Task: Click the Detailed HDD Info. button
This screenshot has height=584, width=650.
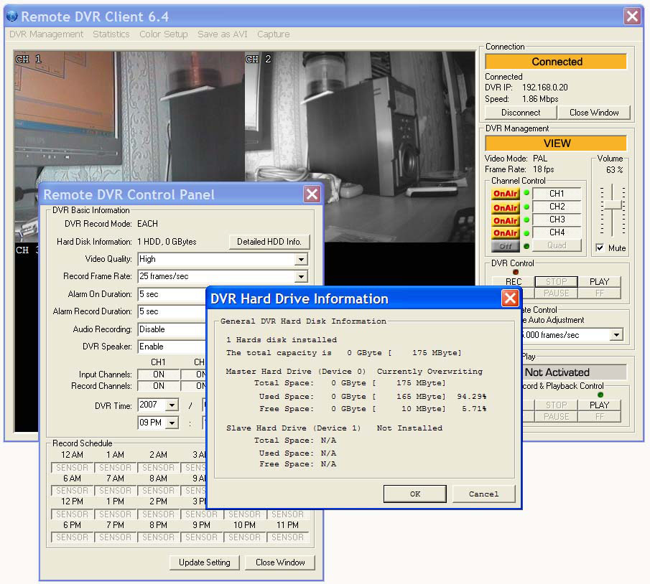Action: [x=269, y=242]
